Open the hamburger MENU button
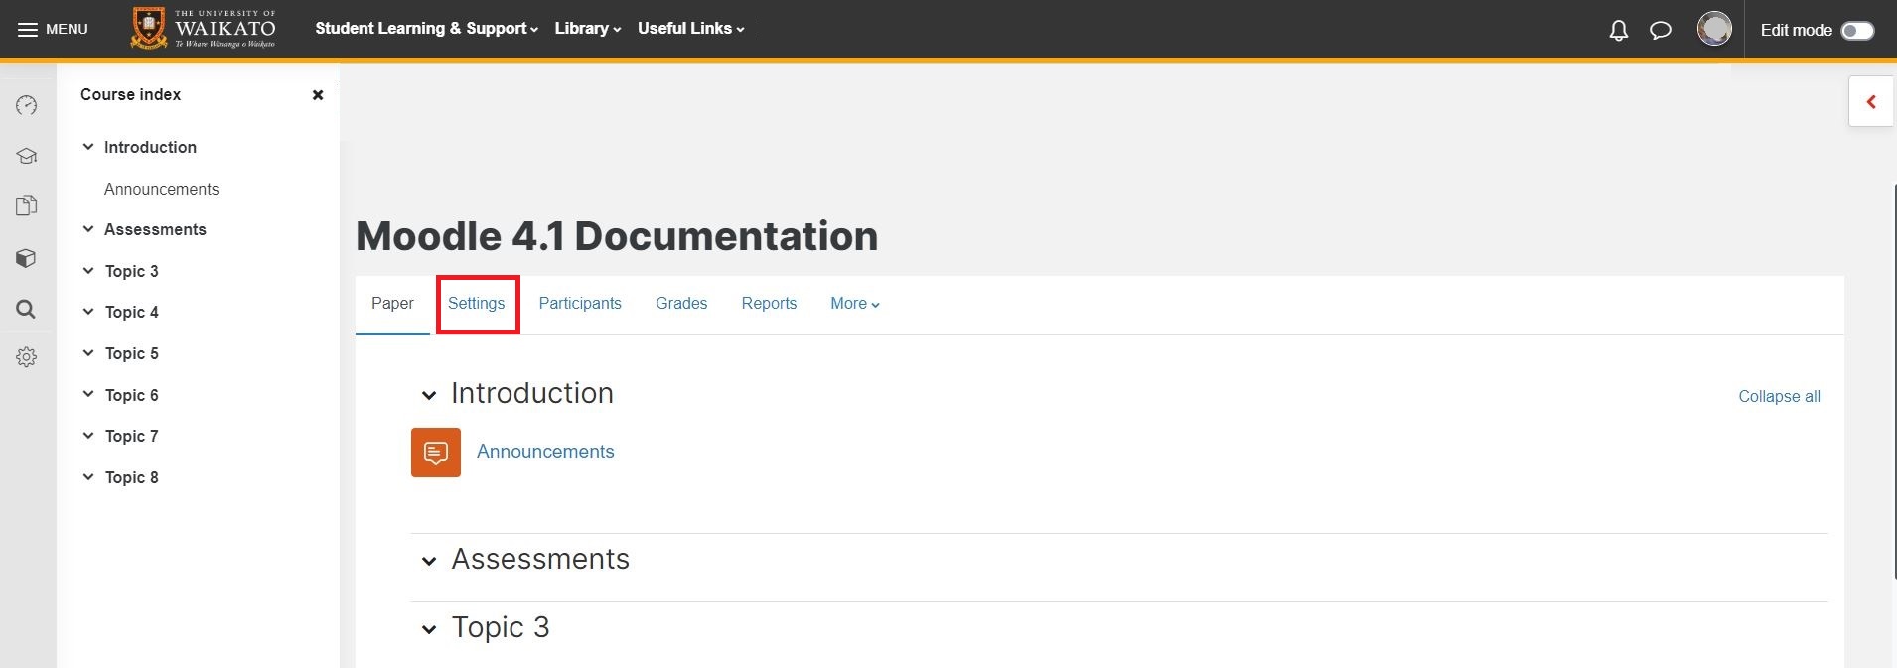1897x668 pixels. point(53,29)
